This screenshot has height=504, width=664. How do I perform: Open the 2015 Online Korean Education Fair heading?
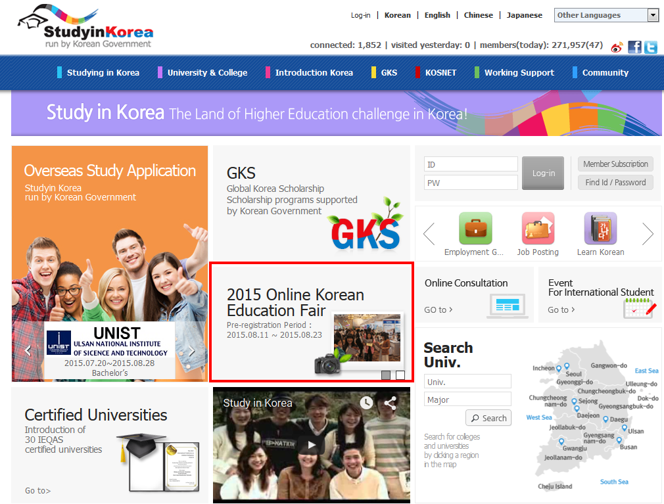coord(295,302)
